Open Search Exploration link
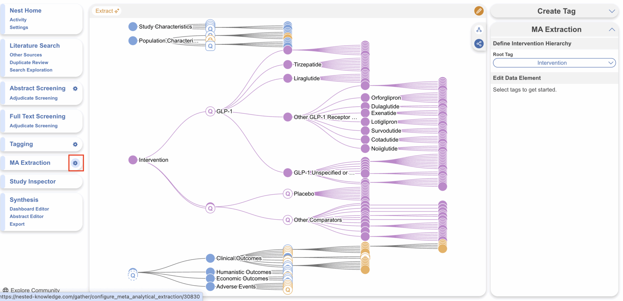This screenshot has width=623, height=301. click(31, 70)
